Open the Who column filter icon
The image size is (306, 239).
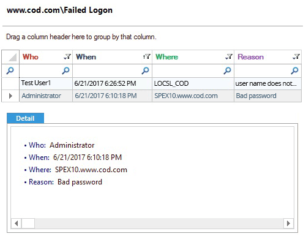click(x=67, y=56)
